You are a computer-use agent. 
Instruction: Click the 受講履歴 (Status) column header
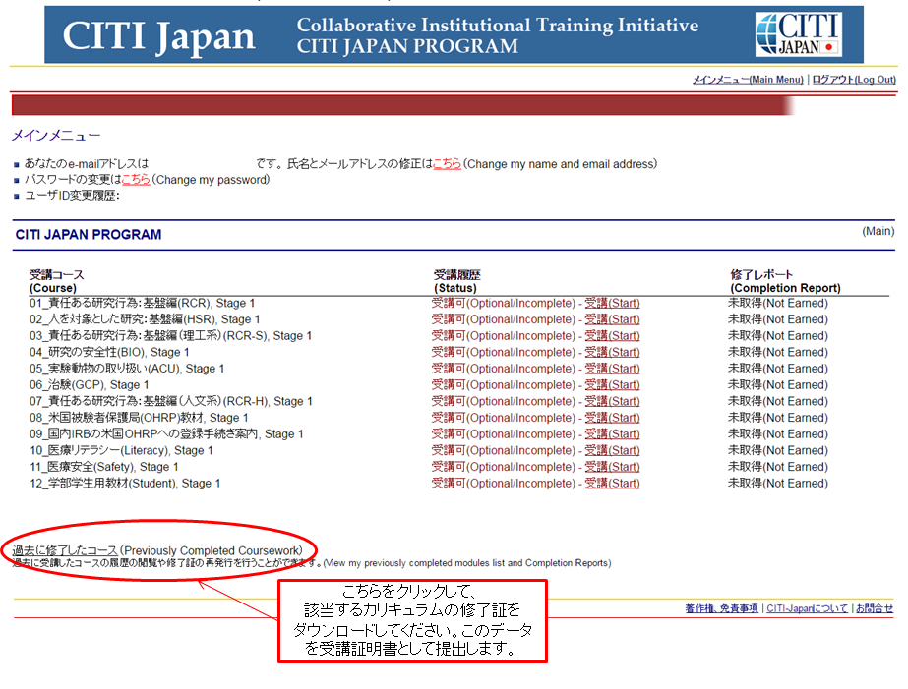pos(456,281)
